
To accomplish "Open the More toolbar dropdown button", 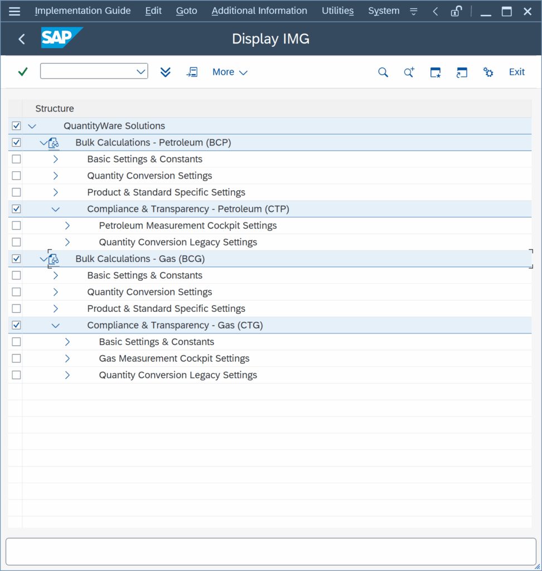I will [230, 72].
